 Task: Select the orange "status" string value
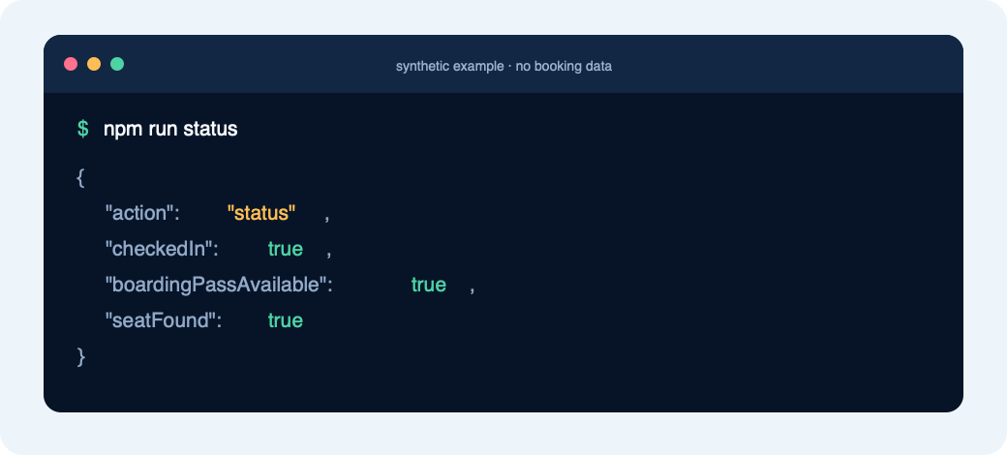pyautogui.click(x=261, y=213)
